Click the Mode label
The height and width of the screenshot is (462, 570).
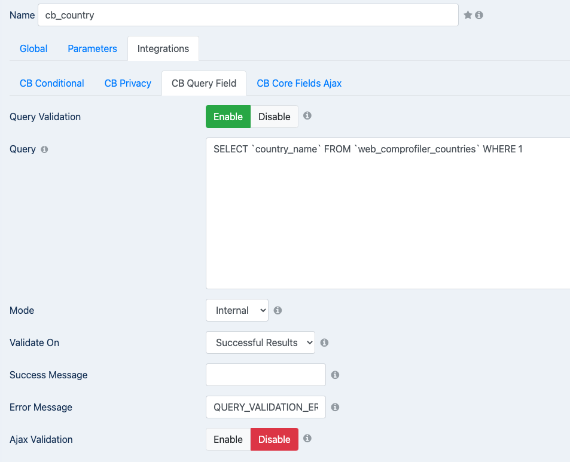pyautogui.click(x=22, y=310)
